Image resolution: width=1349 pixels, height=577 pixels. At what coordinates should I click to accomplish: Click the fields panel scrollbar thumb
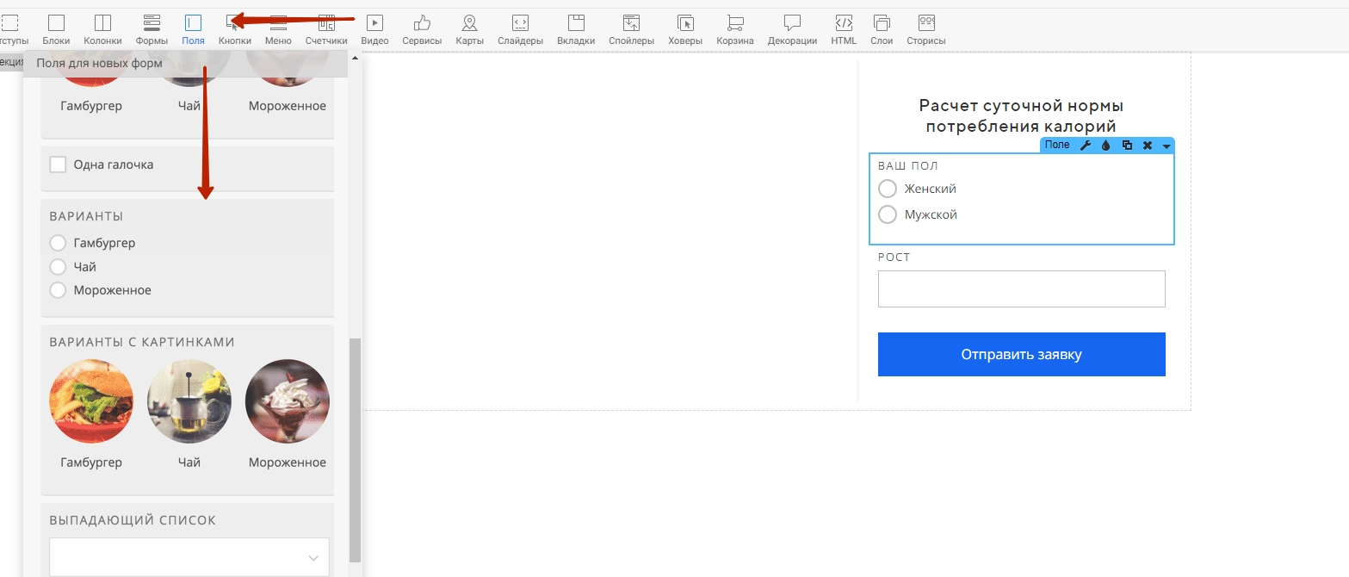coord(355,450)
